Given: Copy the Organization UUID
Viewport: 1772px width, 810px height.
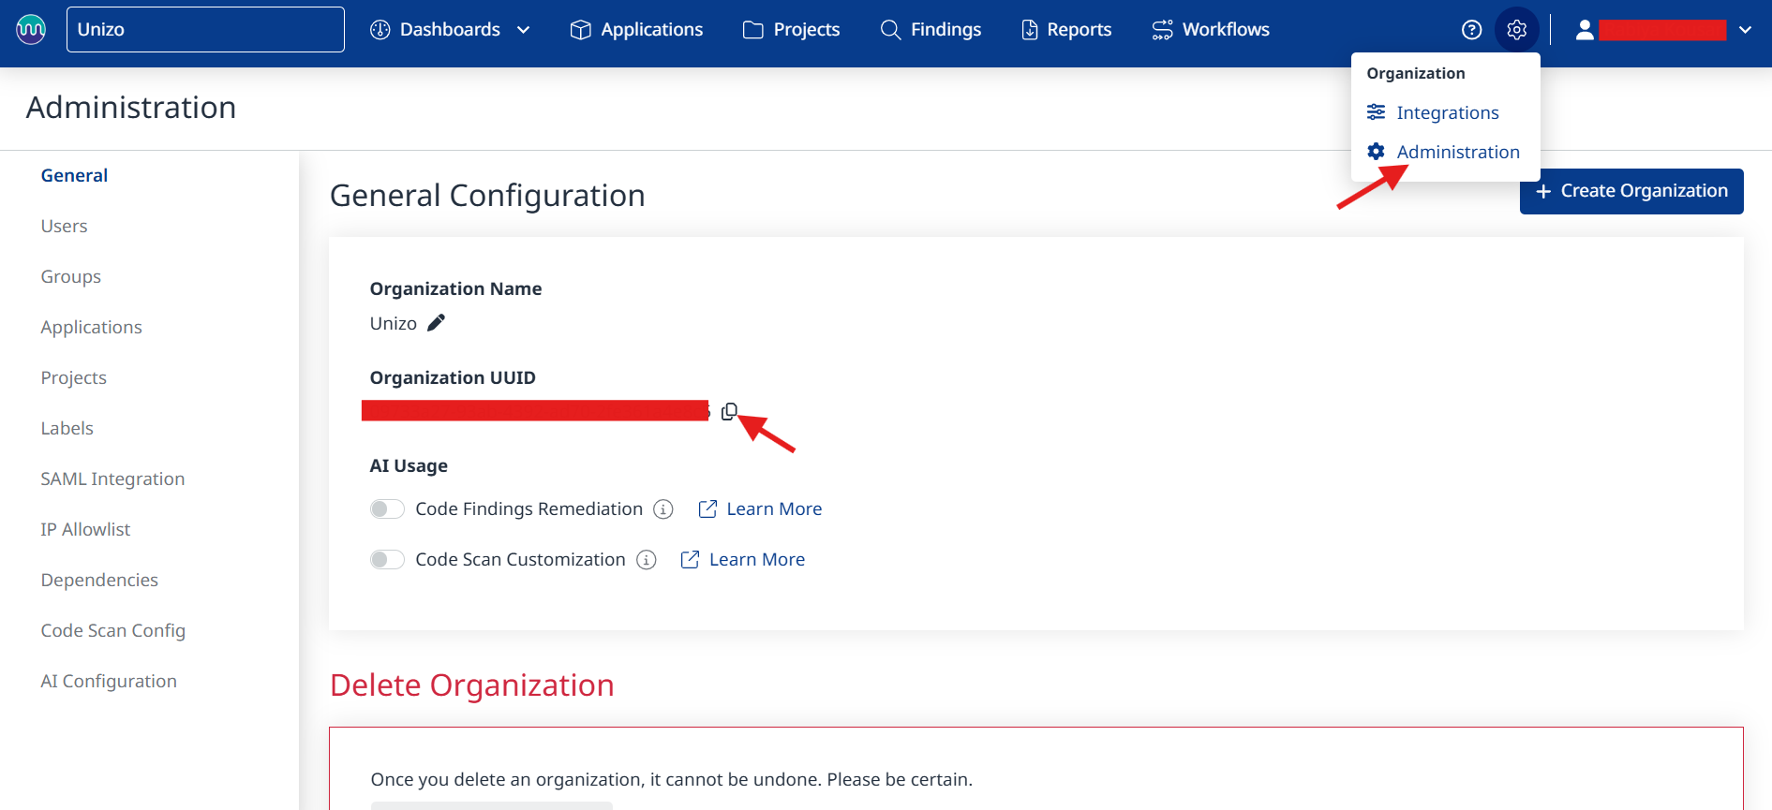Looking at the screenshot, I should coord(729,411).
